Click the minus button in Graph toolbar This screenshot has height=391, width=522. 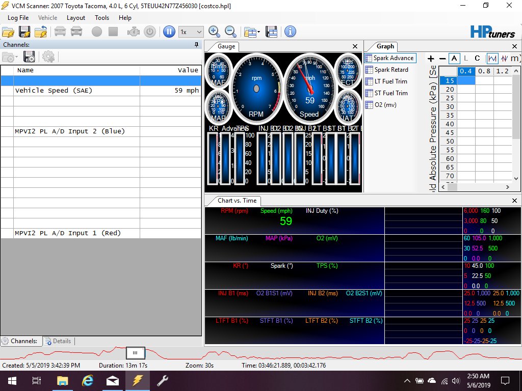point(442,59)
